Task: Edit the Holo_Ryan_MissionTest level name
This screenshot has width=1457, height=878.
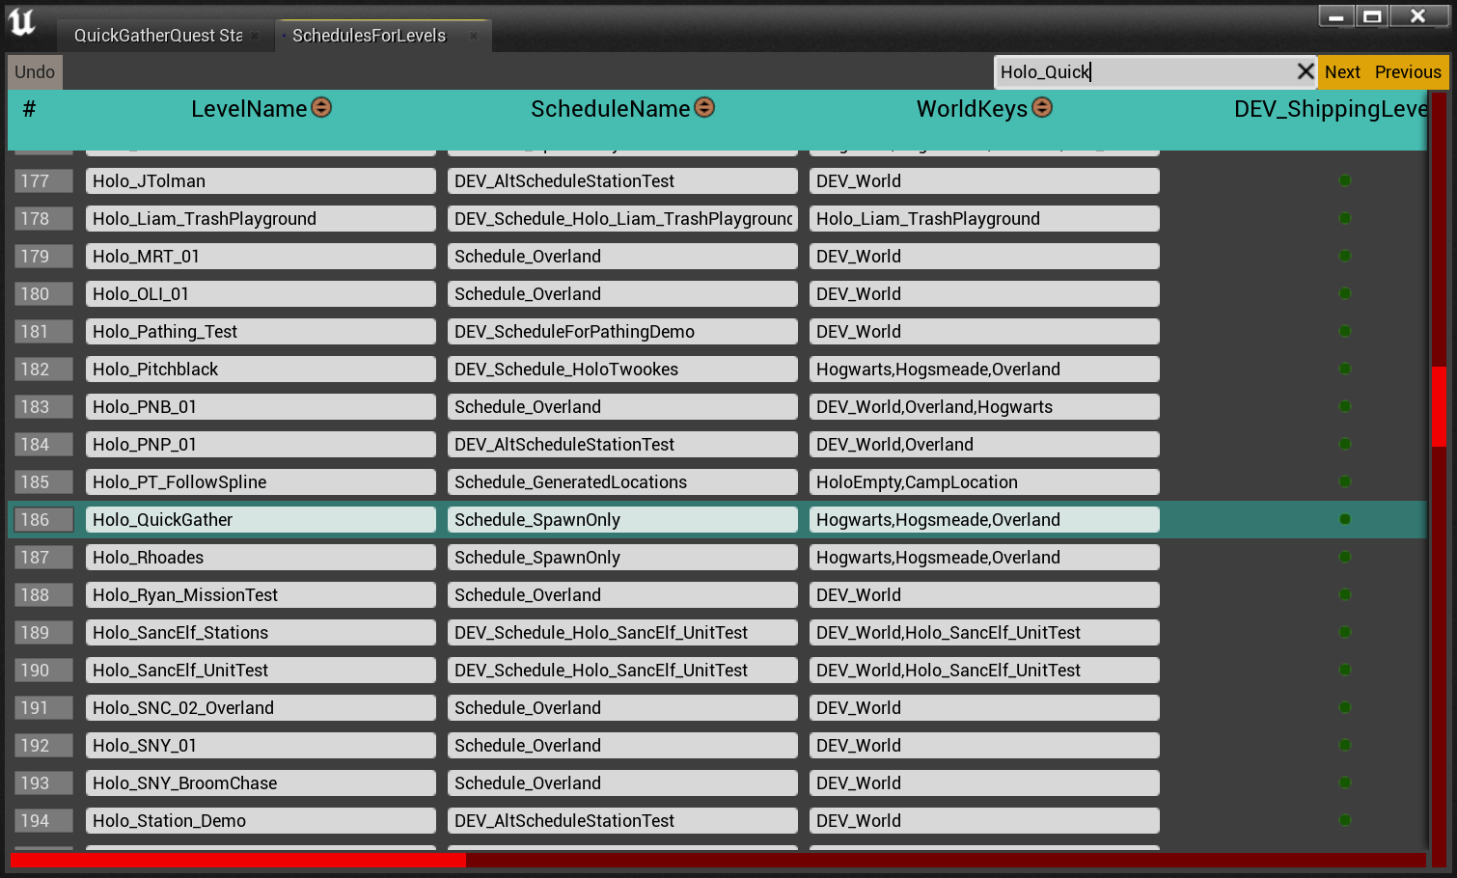Action: click(x=261, y=594)
